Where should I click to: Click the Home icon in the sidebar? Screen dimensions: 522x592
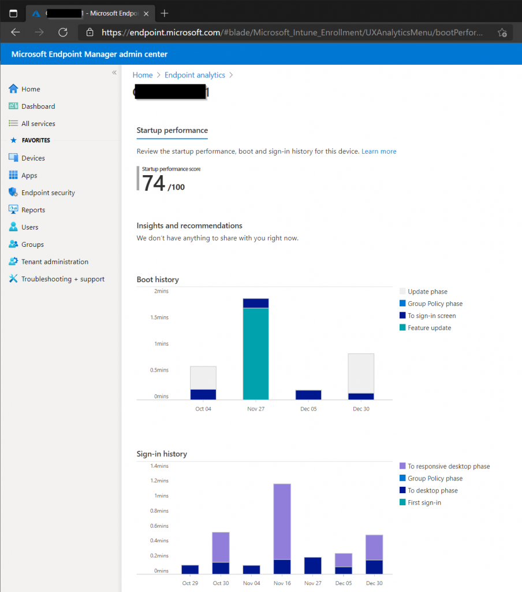13,88
